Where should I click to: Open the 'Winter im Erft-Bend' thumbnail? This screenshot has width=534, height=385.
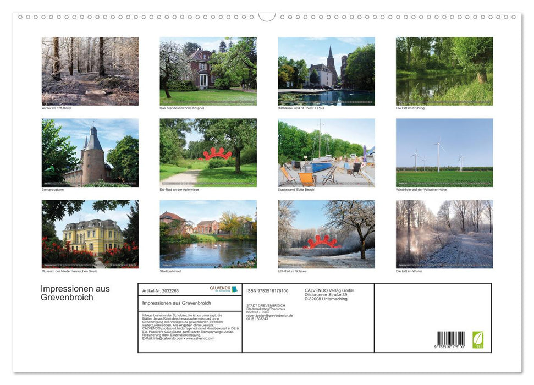point(90,70)
